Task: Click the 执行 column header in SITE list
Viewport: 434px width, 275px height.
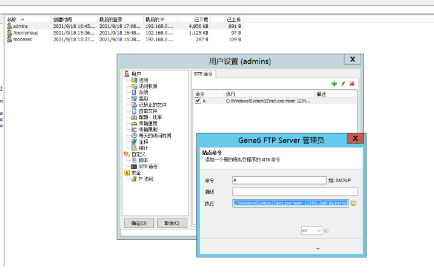Action: point(269,94)
